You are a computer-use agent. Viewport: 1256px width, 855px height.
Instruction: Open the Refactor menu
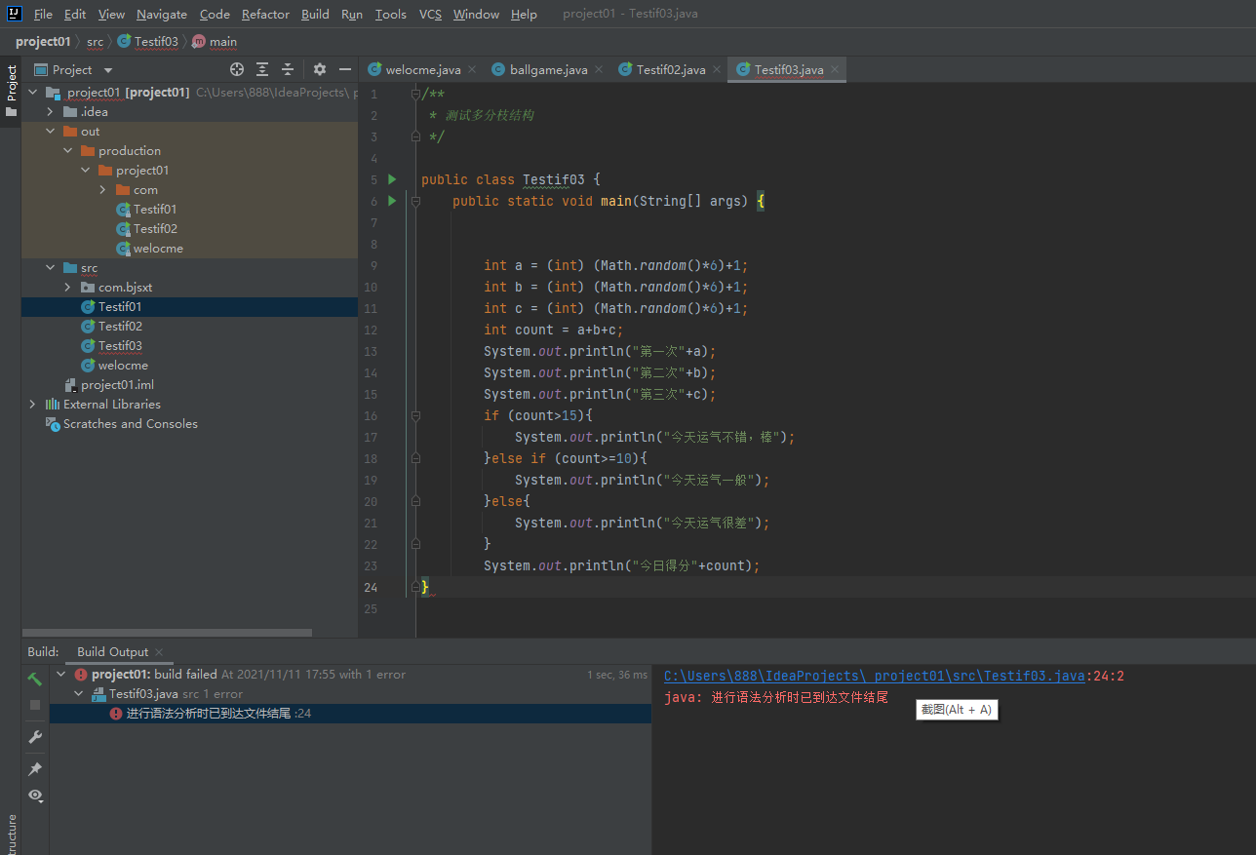[265, 14]
